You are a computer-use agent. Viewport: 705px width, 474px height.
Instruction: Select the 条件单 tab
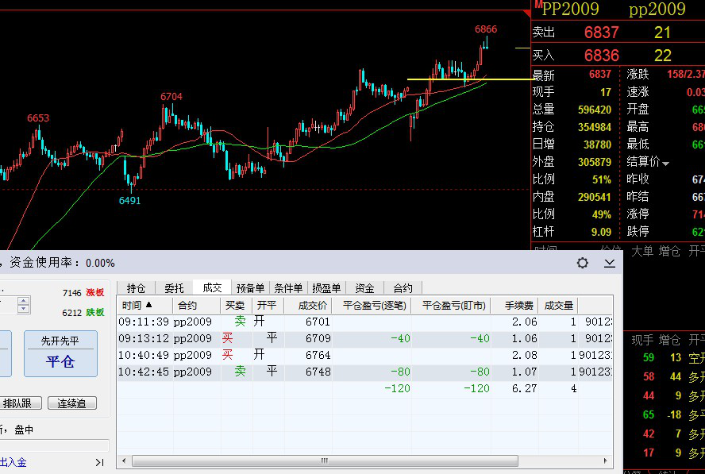[x=288, y=288]
